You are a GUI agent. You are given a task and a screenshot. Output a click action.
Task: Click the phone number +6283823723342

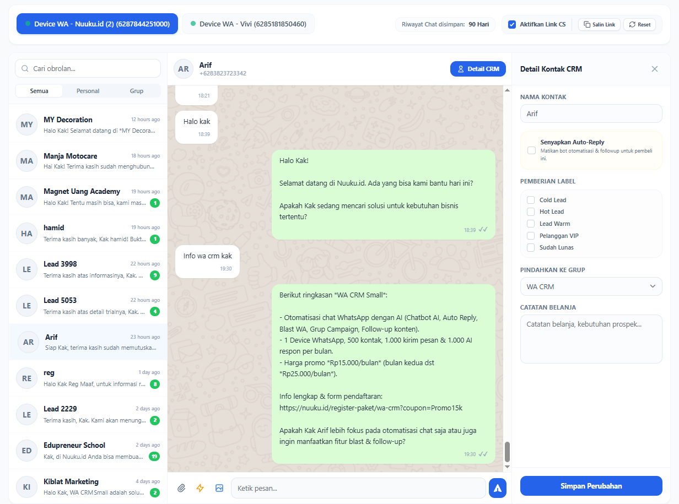(223, 74)
